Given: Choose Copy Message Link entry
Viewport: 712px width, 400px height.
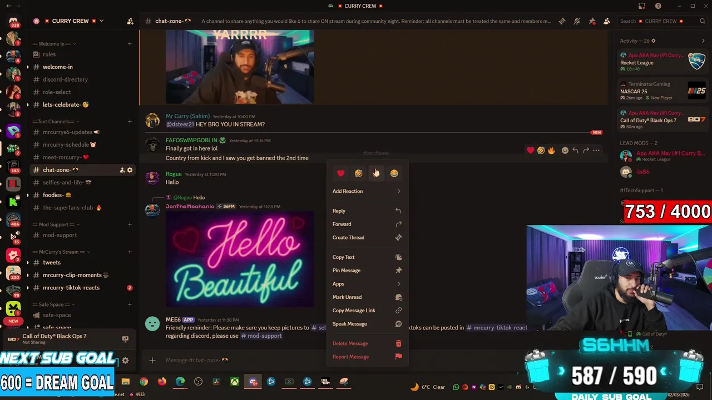Looking at the screenshot, I should coord(367,311).
